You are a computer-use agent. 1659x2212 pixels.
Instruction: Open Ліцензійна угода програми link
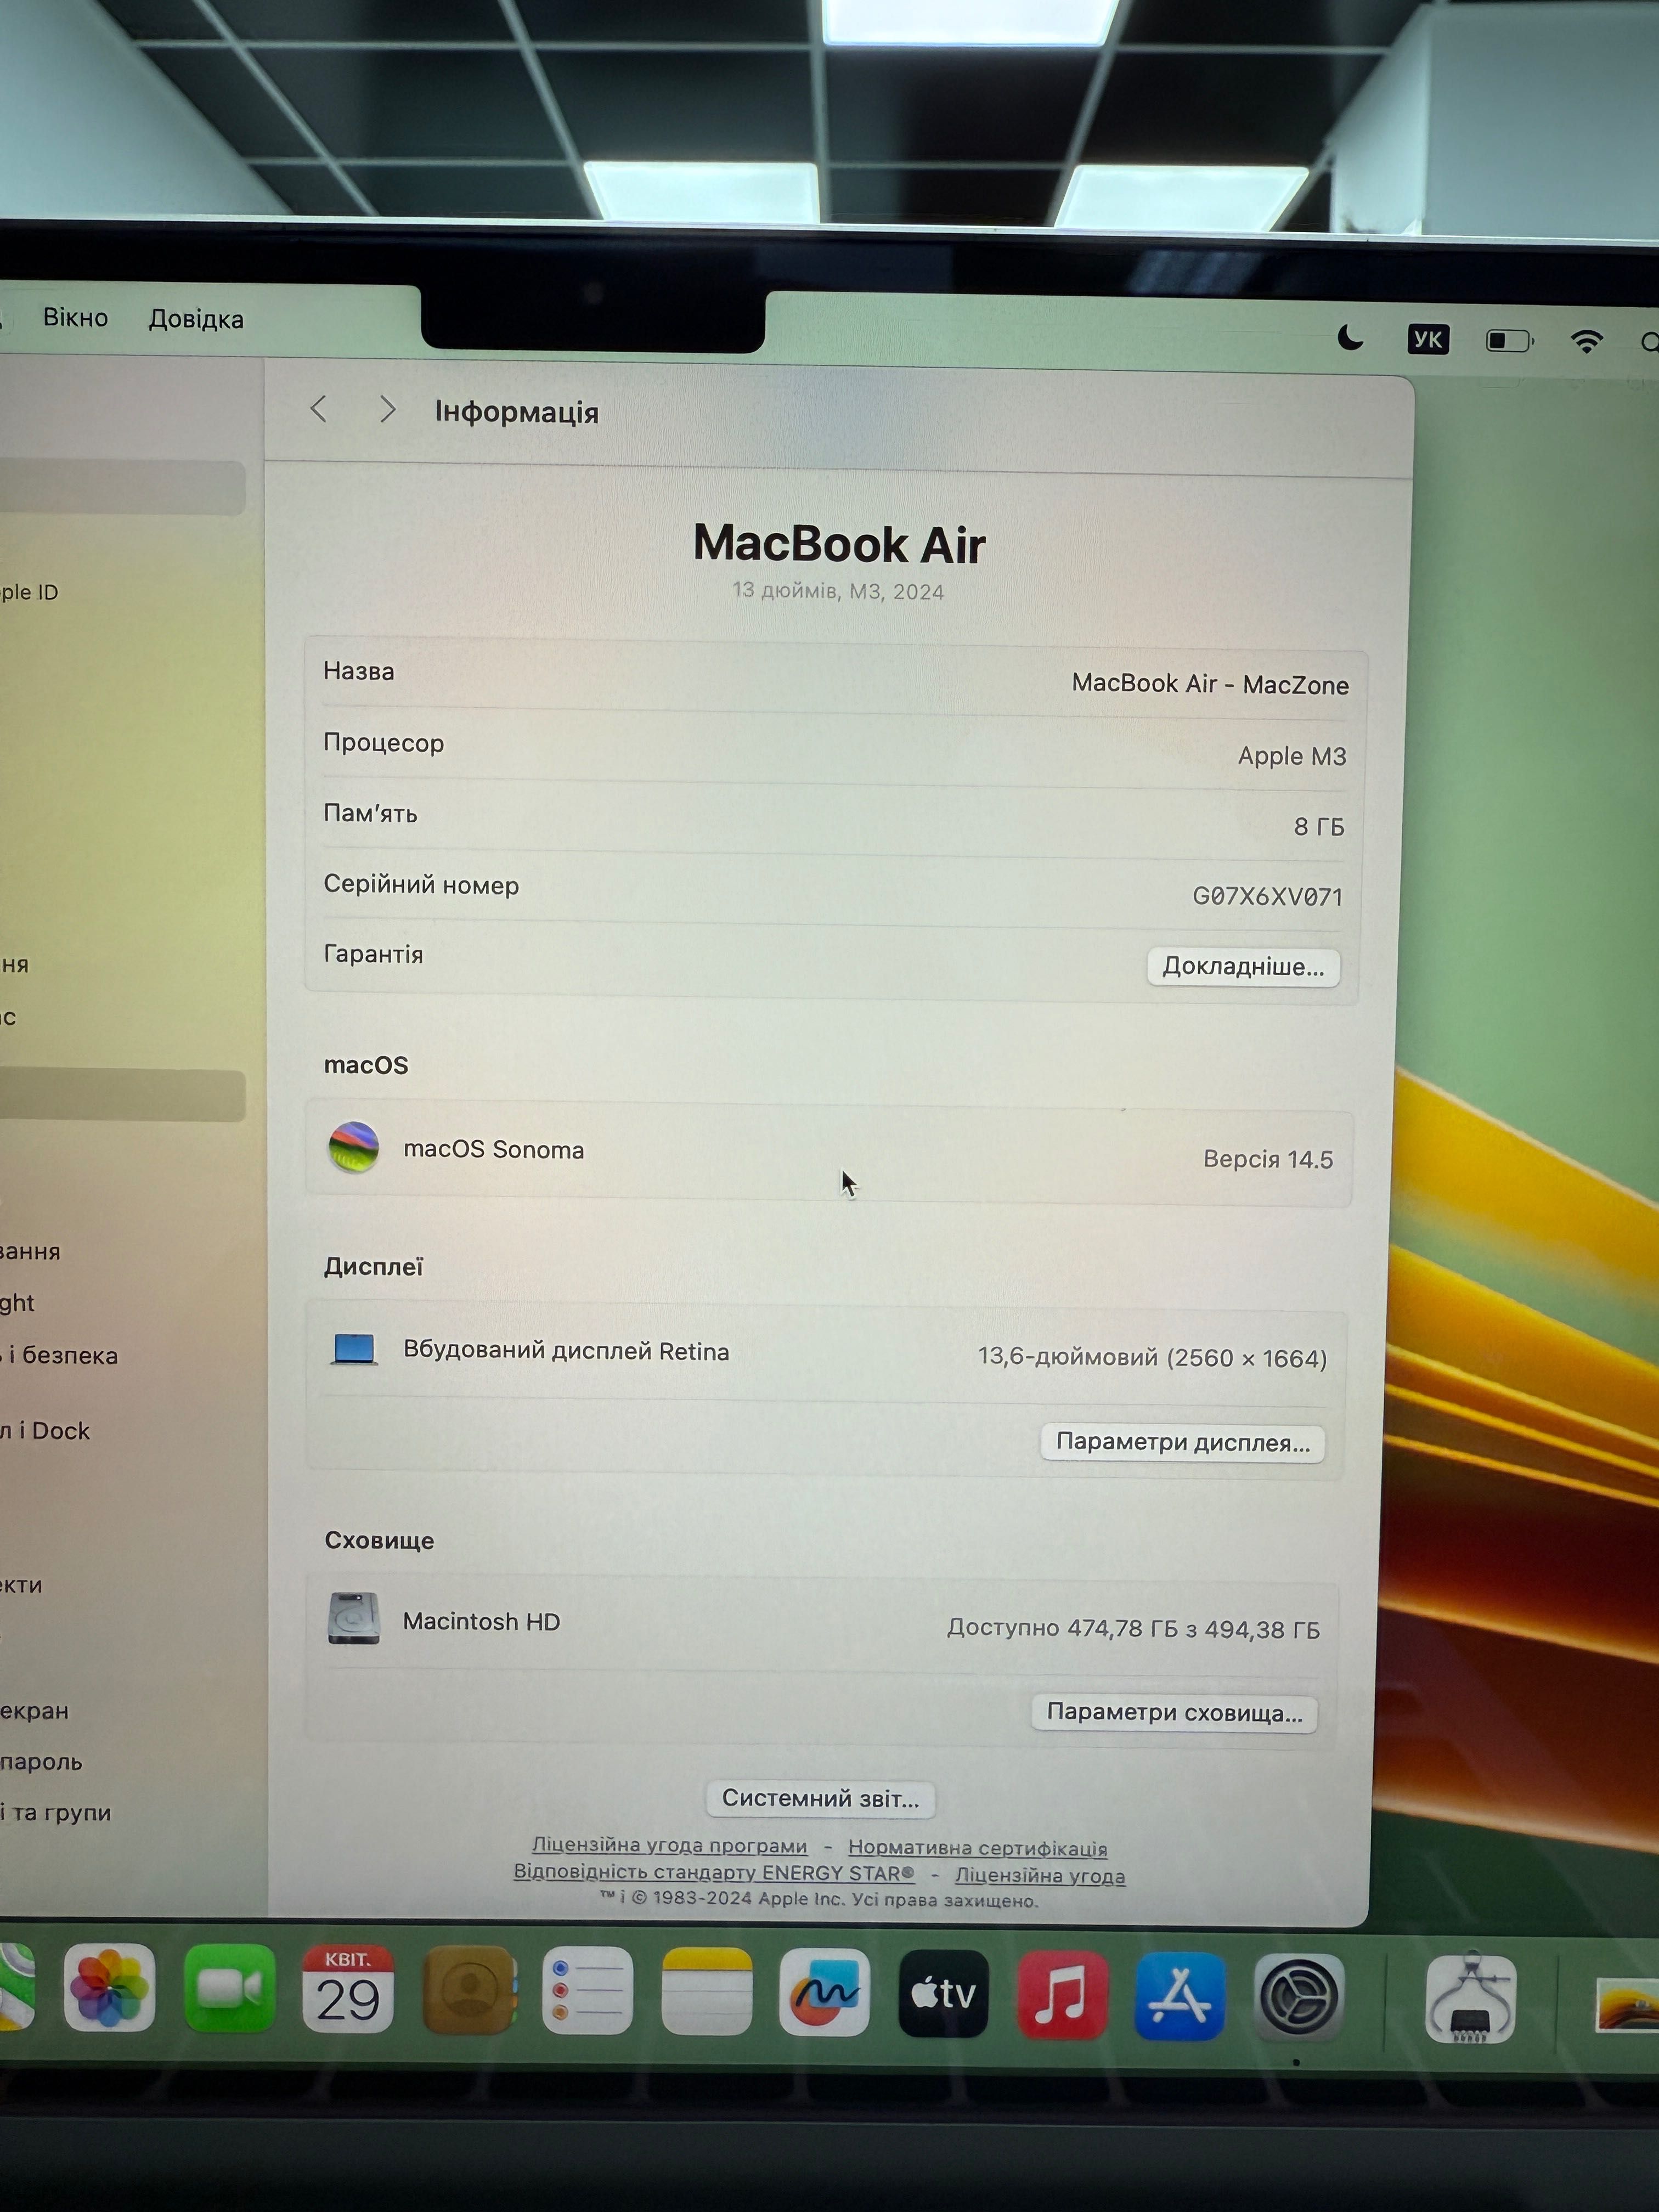669,1845
